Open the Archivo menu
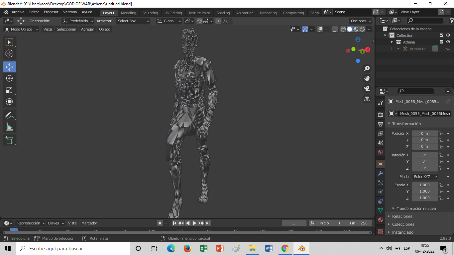The height and width of the screenshot is (255, 454). pos(18,12)
